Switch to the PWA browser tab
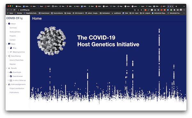Screen dimensions: 192x118 click(x=156, y=6)
